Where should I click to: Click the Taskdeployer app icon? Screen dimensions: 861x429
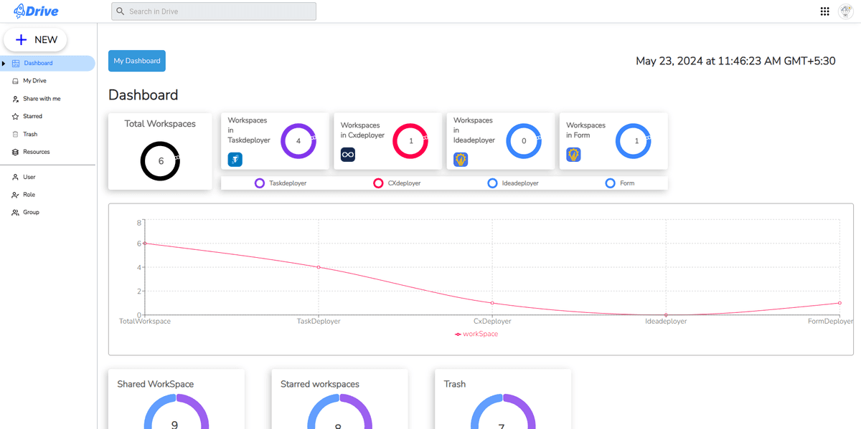(235, 160)
